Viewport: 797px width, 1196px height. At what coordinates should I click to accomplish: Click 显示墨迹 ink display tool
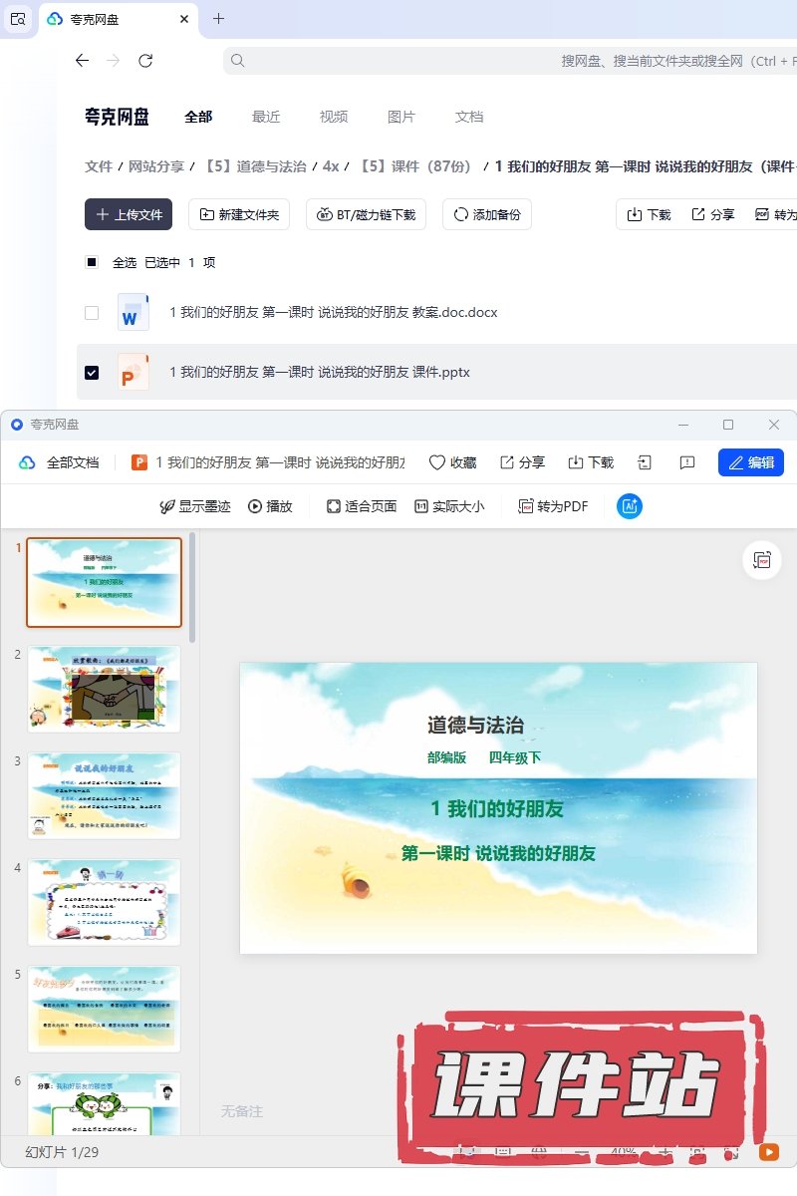pos(195,506)
